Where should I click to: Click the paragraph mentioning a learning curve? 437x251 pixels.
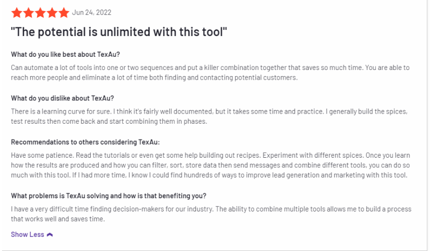point(209,116)
